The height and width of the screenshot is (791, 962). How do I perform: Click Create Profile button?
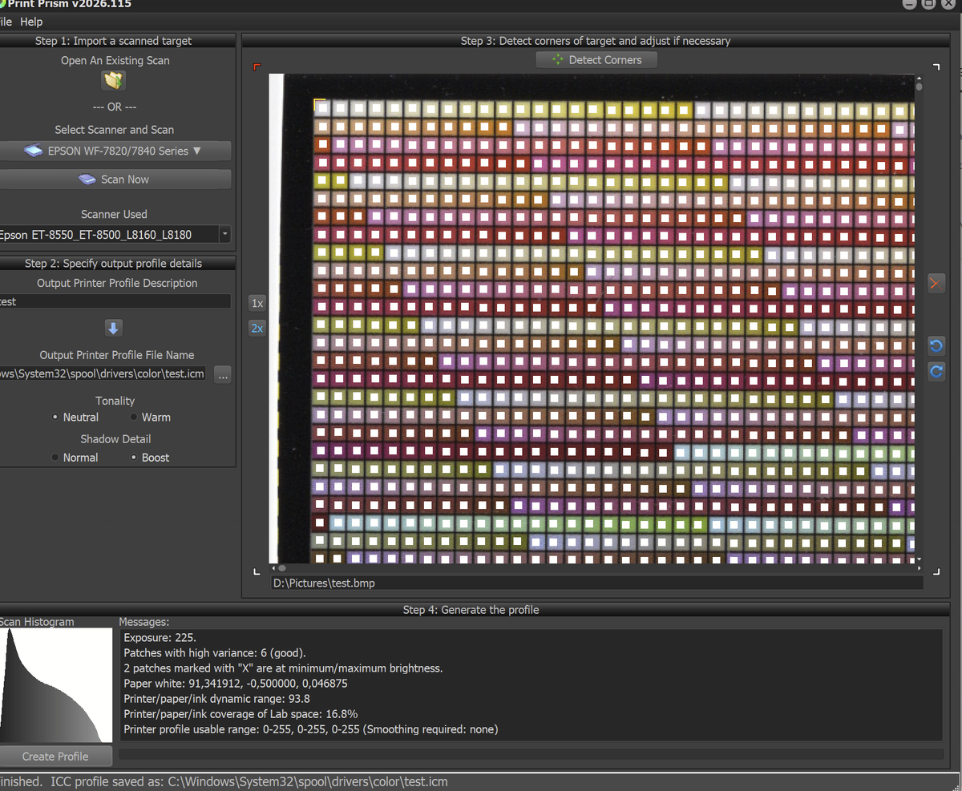(x=55, y=757)
